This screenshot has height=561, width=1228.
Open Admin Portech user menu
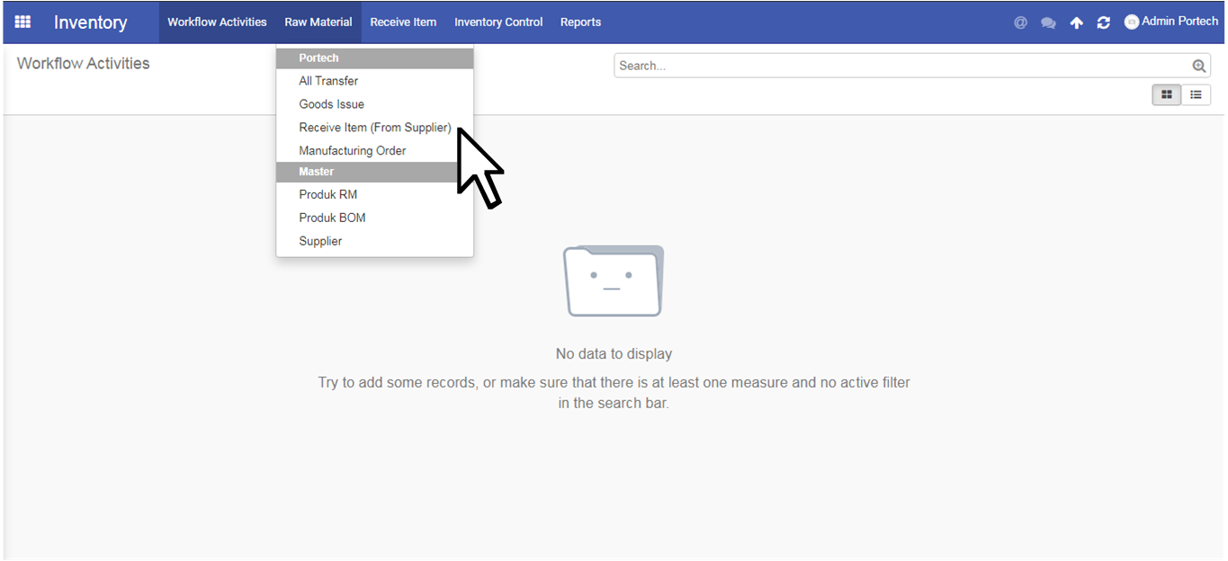point(1171,22)
